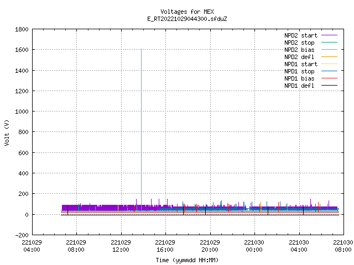The image size is (354, 265).
Task: Click the 1400 y-axis tick label
Action: point(22,71)
